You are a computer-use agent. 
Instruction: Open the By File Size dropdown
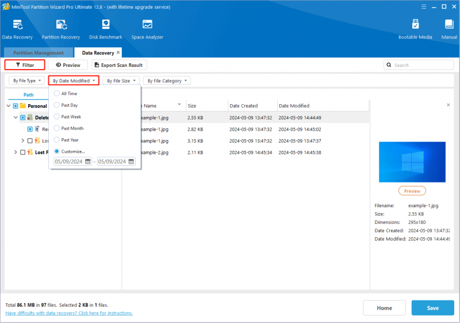point(121,81)
